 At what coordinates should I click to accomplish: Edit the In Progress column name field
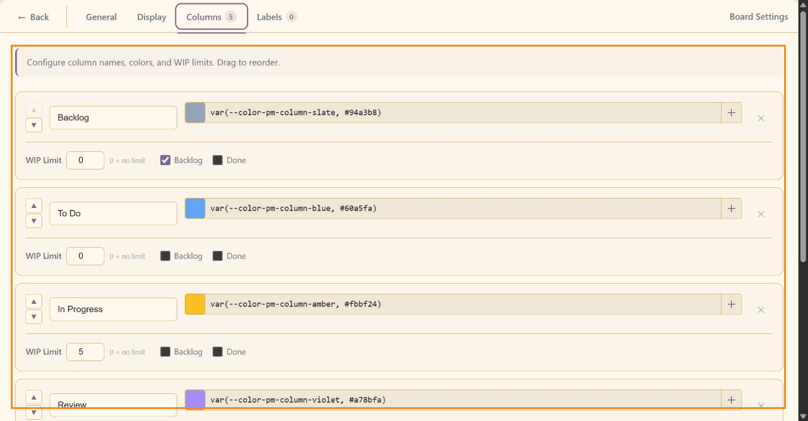point(114,309)
